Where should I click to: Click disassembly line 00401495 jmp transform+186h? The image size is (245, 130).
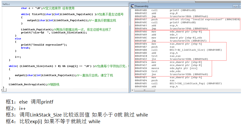(x=171, y=16)
